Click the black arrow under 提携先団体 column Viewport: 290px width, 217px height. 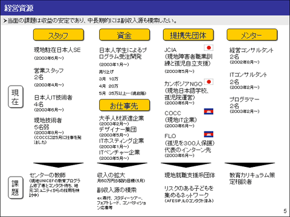click(x=186, y=165)
